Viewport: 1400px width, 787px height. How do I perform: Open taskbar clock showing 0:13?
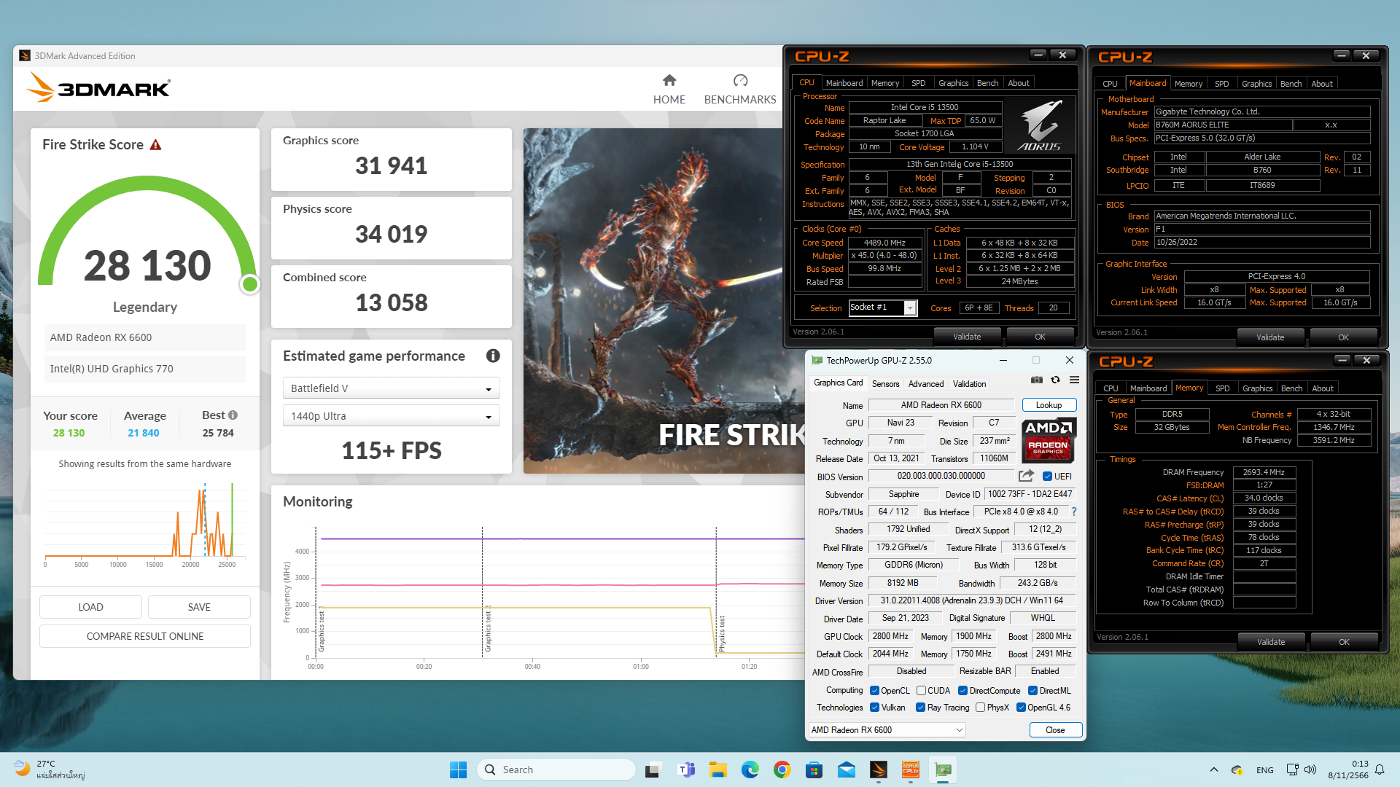click(1348, 770)
